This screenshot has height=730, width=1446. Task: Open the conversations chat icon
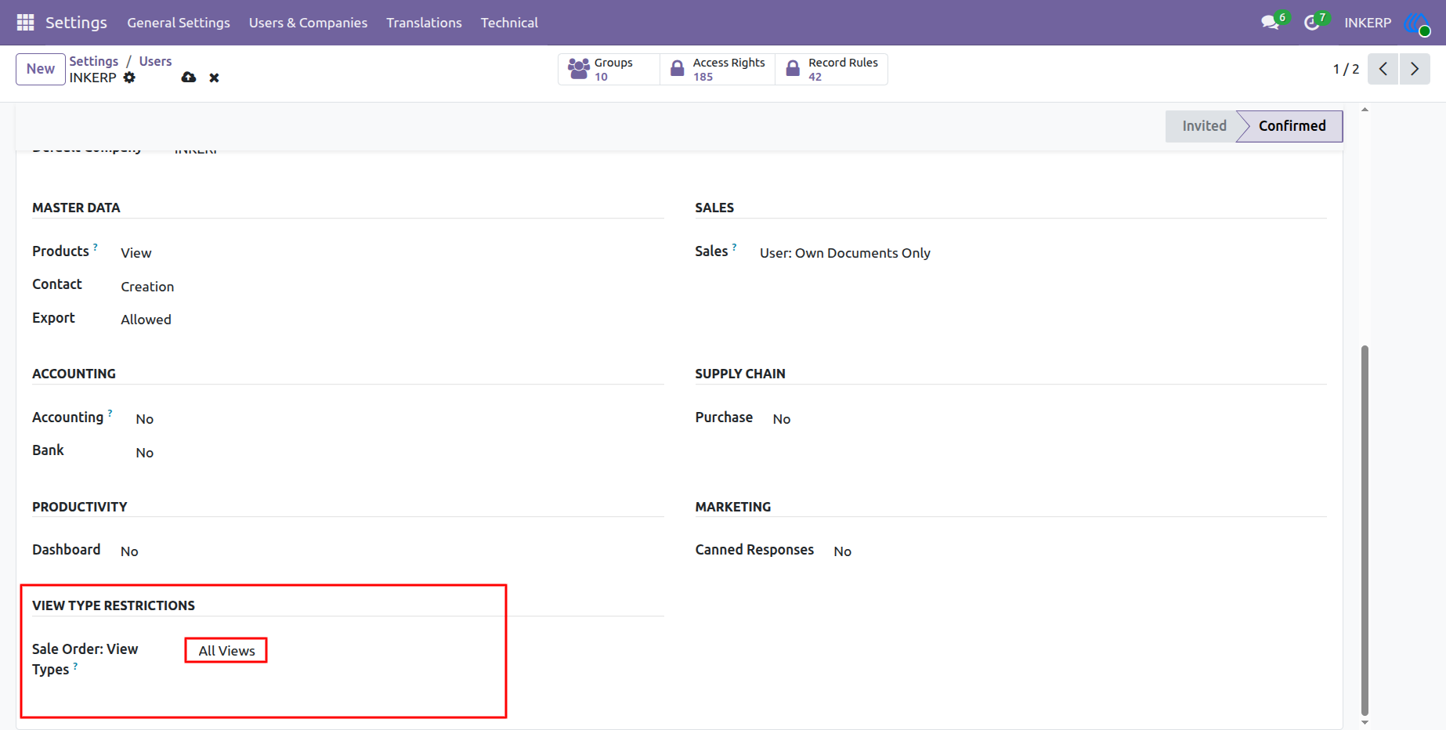tap(1270, 23)
